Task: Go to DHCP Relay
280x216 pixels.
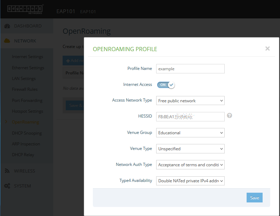Action: pyautogui.click(x=23, y=155)
